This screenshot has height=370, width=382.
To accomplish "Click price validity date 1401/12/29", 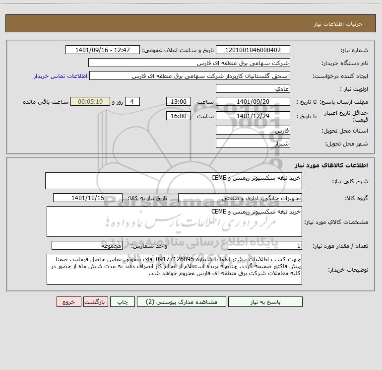I will [253, 116].
